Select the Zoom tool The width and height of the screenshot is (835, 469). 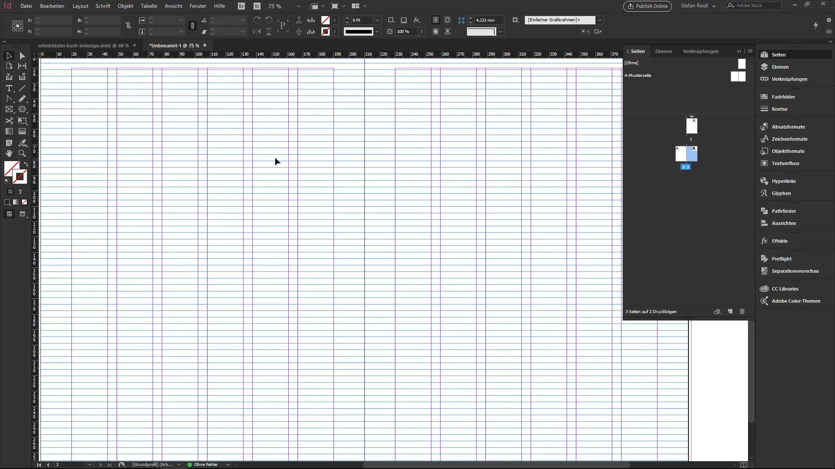[22, 153]
